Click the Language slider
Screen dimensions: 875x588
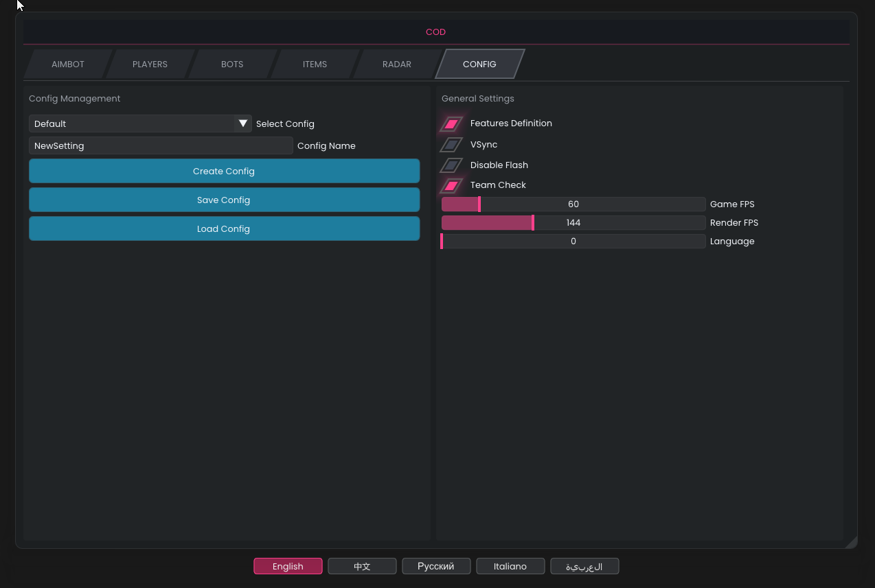point(573,242)
